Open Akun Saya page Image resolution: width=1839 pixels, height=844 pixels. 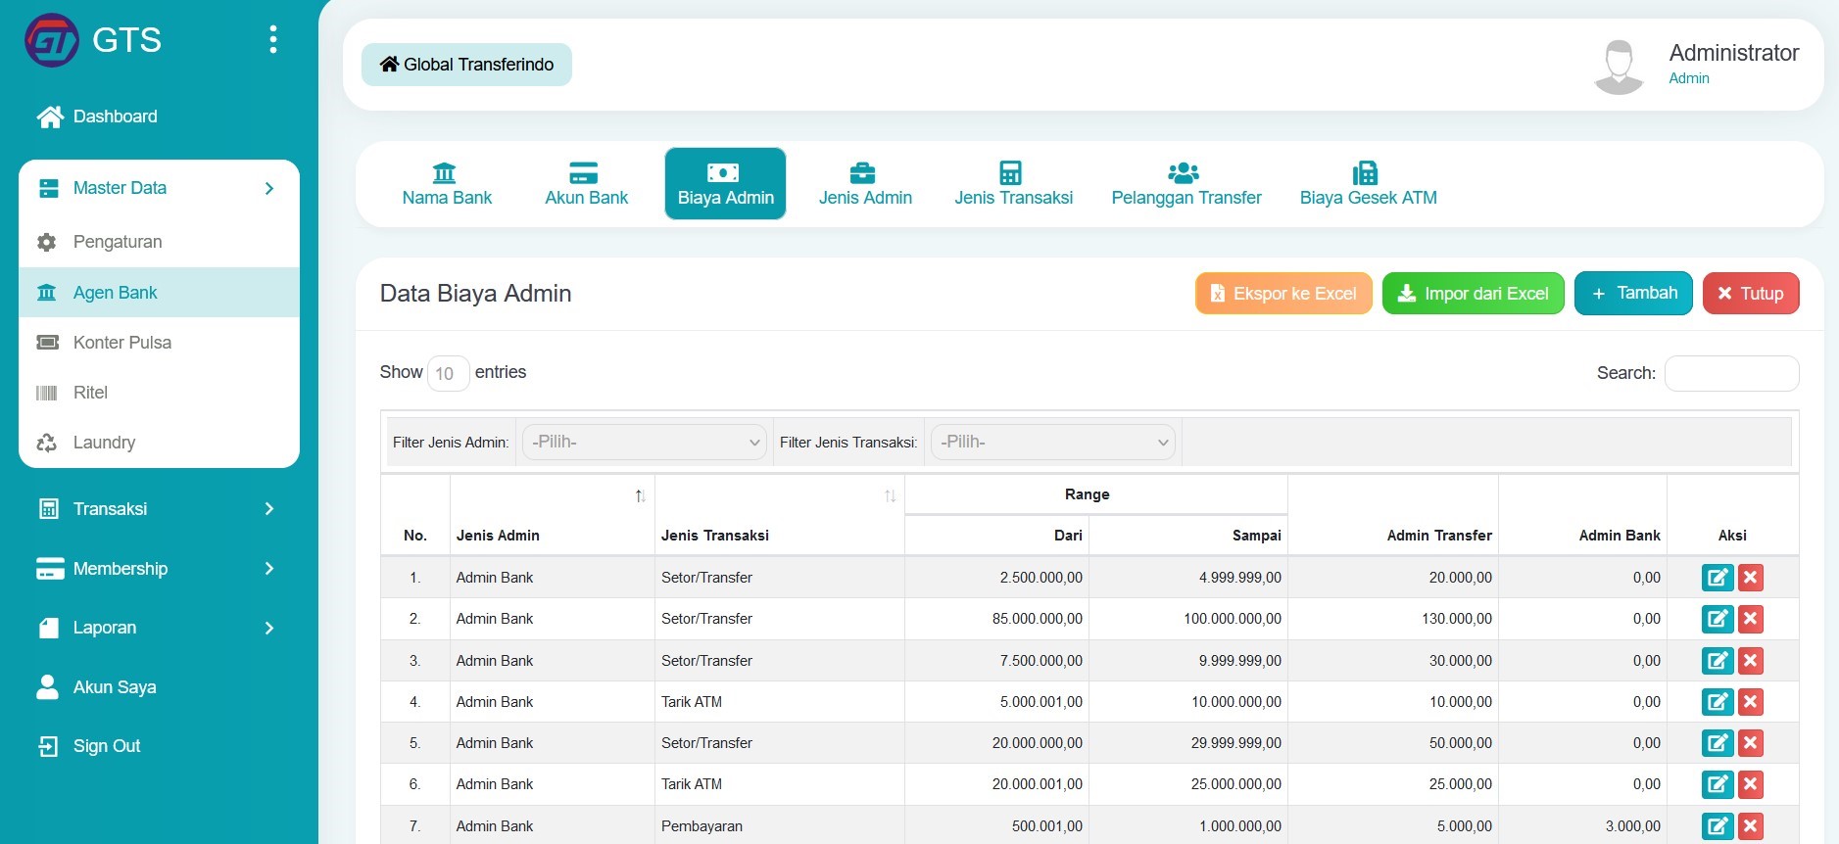point(97,687)
